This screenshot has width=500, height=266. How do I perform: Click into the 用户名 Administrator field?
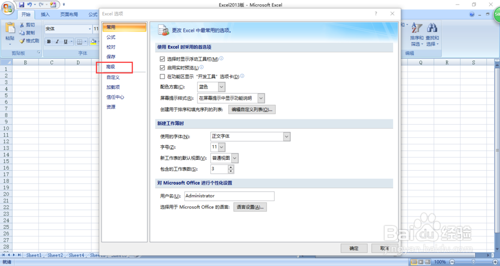coord(229,196)
